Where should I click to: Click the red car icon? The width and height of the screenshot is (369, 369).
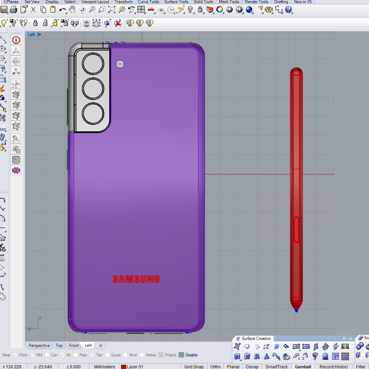[151, 10]
